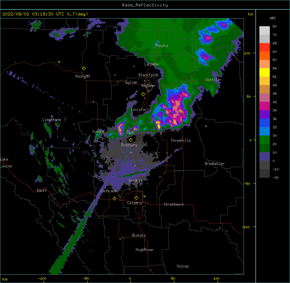
Task: Click the -50 tick on right vertical axis
Action: pyautogui.click(x=247, y=184)
